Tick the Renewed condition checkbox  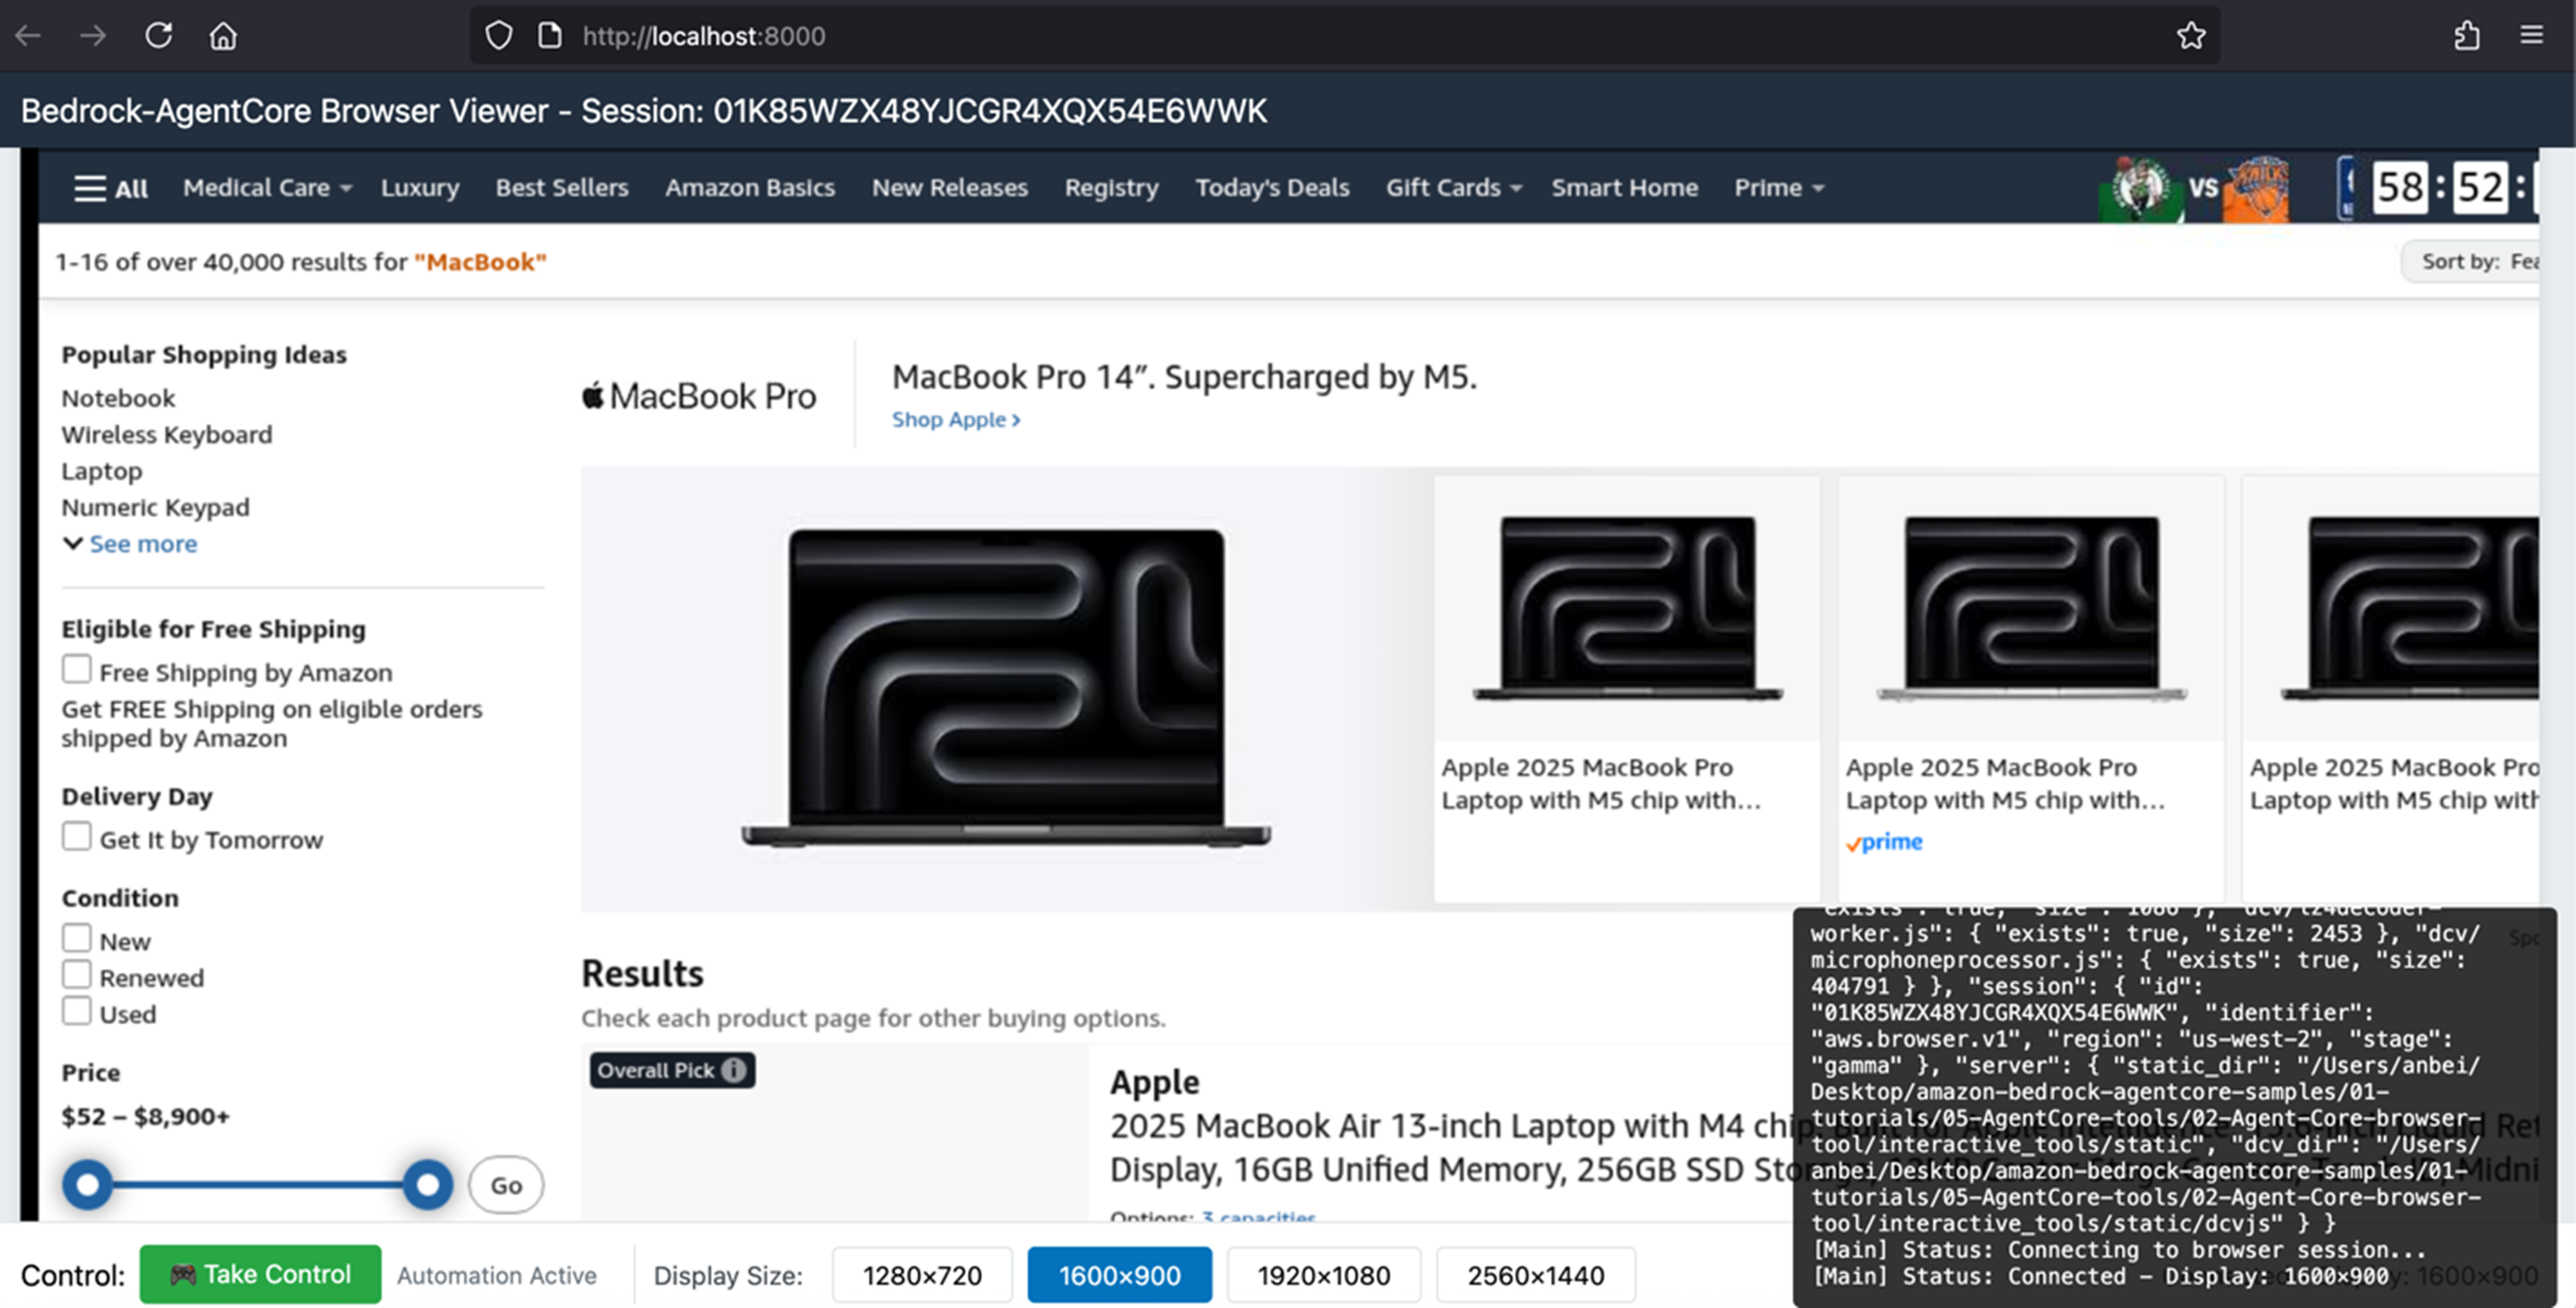point(77,974)
